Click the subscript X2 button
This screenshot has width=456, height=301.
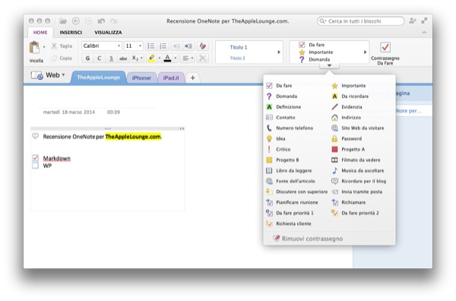135,59
